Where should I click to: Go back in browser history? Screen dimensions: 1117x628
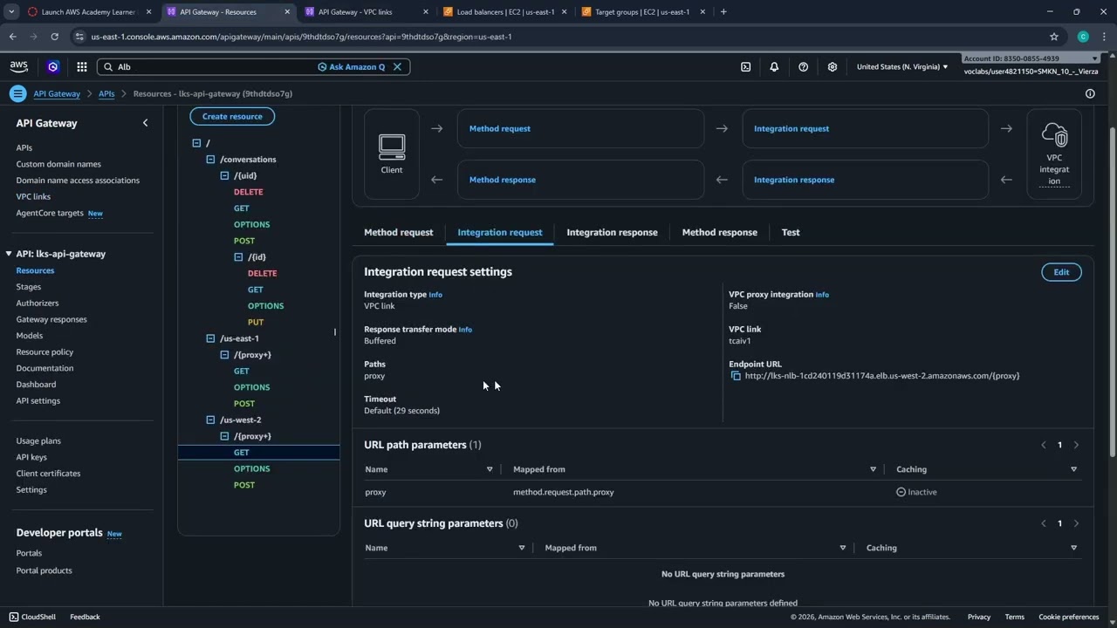point(12,37)
